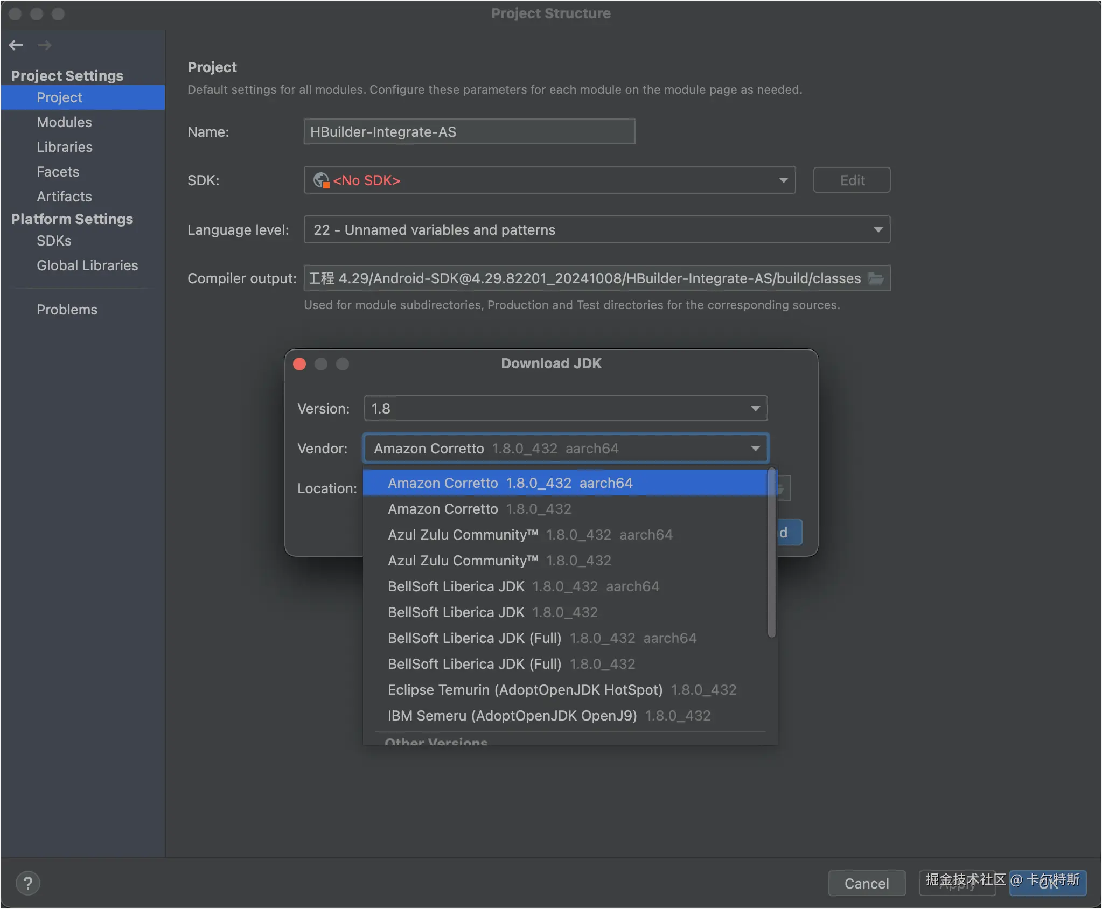Screen dimensions: 1102x909
Task: Click the project Name input field
Action: [469, 132]
